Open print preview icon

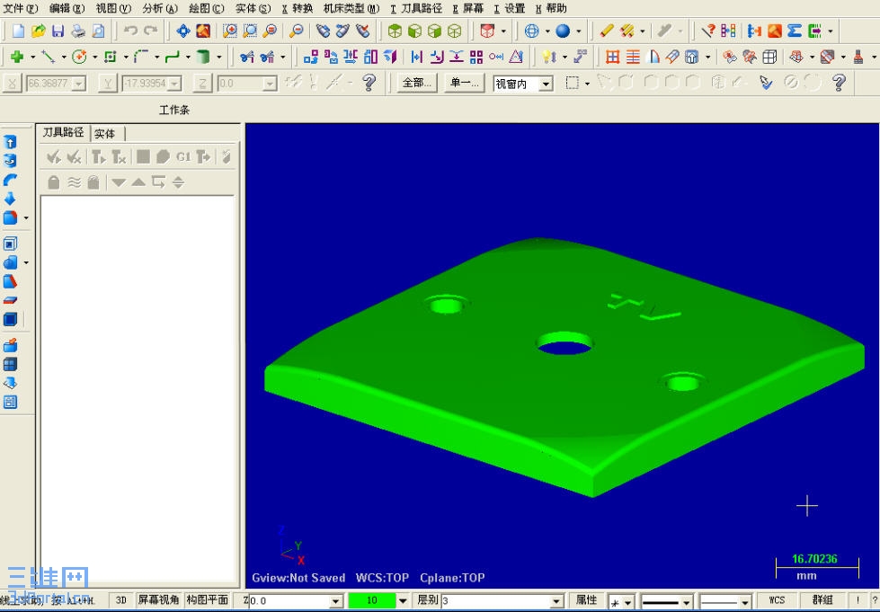[98, 31]
